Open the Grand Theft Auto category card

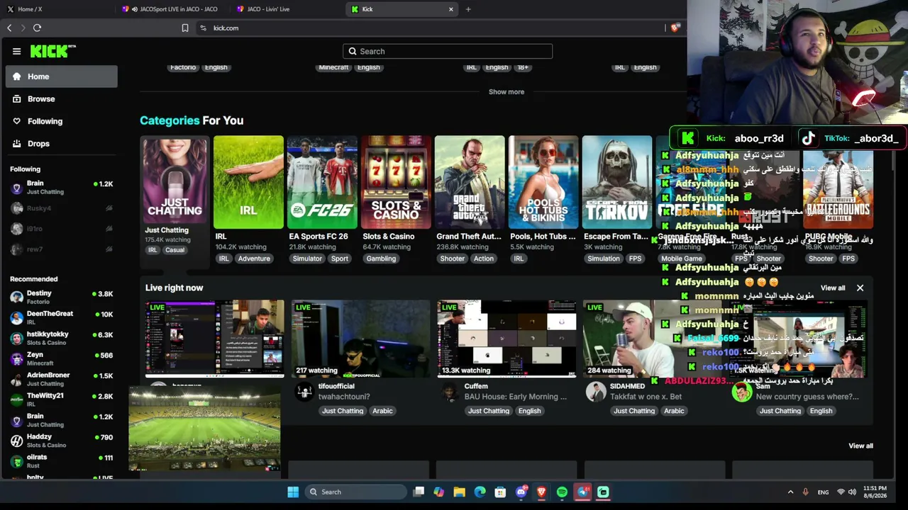(470, 182)
